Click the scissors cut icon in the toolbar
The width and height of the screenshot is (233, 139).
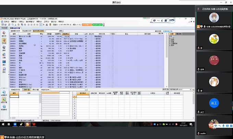click(x=15, y=25)
